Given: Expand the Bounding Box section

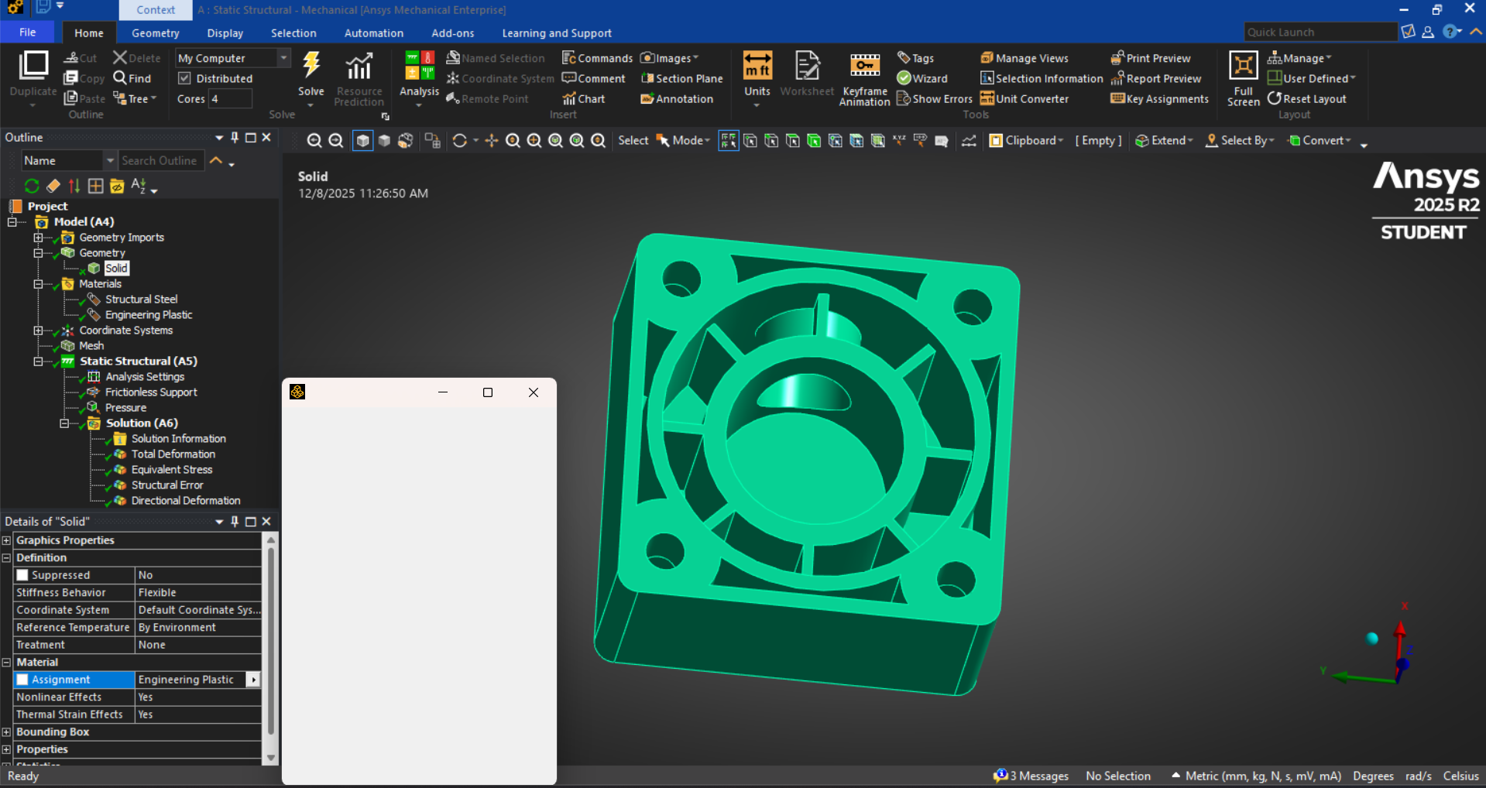Looking at the screenshot, I should pyautogui.click(x=7, y=732).
